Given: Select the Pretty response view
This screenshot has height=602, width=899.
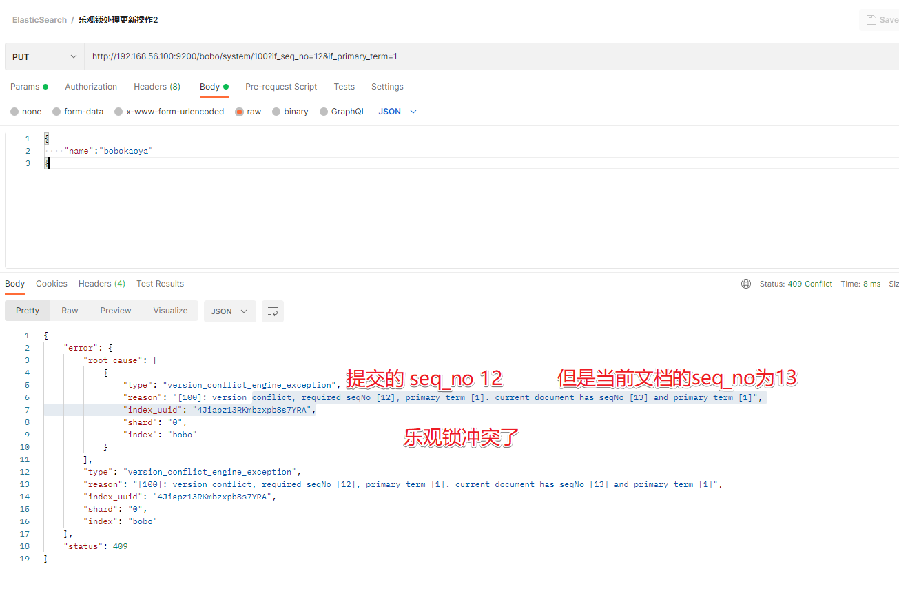Looking at the screenshot, I should (x=28, y=311).
